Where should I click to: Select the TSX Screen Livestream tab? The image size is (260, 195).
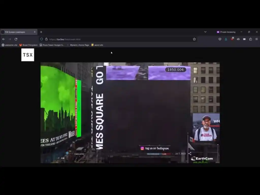coord(19,32)
